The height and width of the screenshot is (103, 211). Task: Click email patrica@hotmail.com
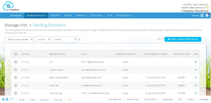(x=91, y=78)
